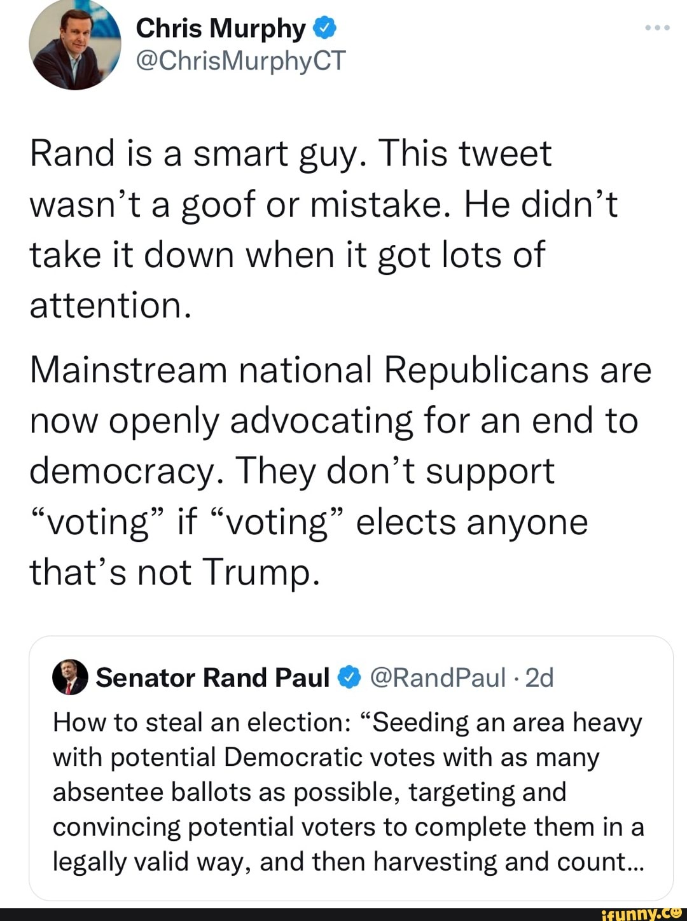Visit the @ChrisMurphyCT handle
Viewport: 687px width, 921px height.
(x=240, y=60)
